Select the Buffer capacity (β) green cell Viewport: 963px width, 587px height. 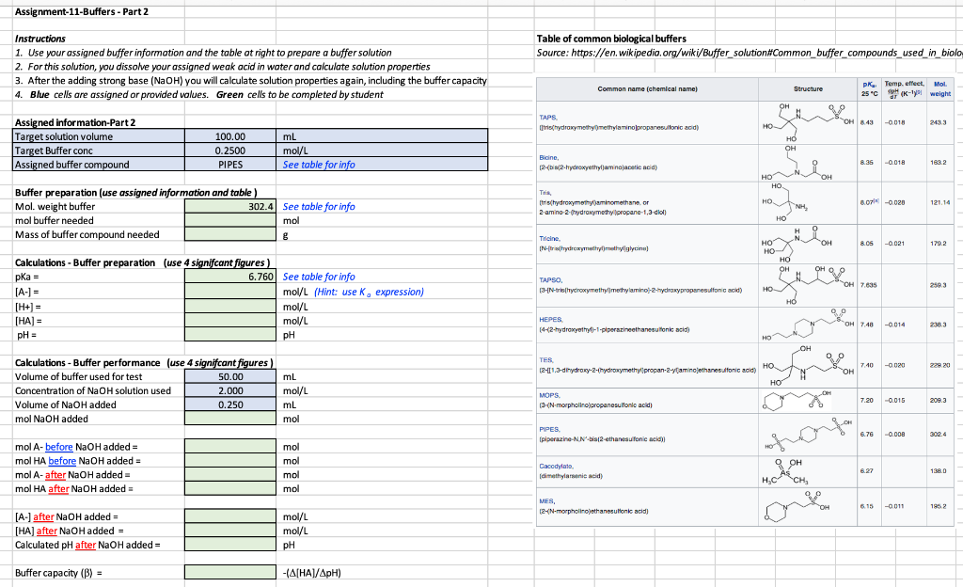pos(230,573)
